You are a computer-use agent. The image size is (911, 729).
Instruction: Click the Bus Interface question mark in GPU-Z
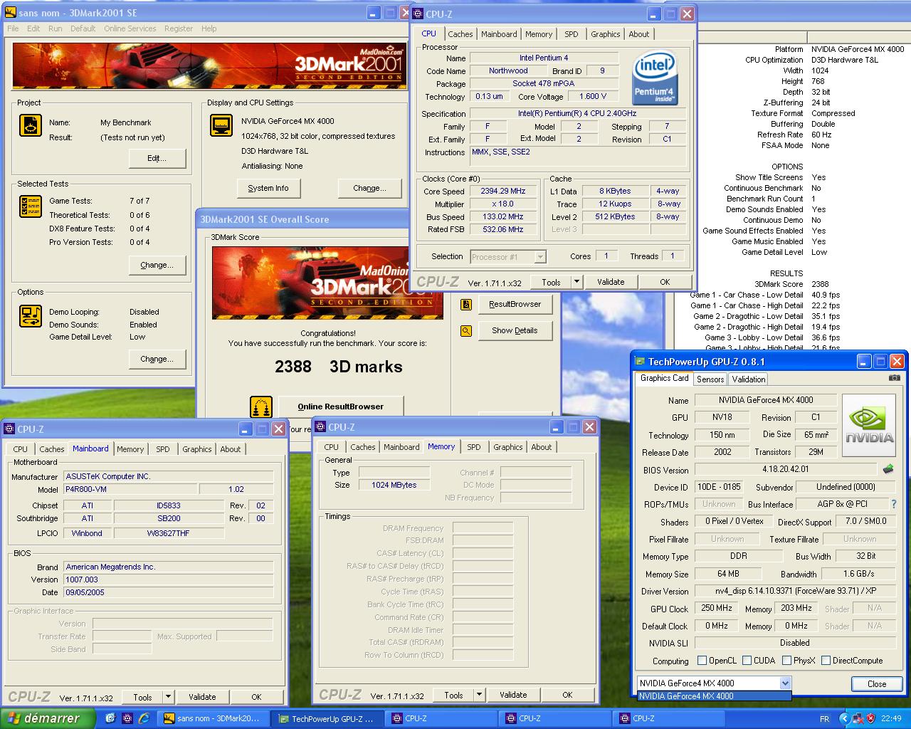tap(894, 504)
